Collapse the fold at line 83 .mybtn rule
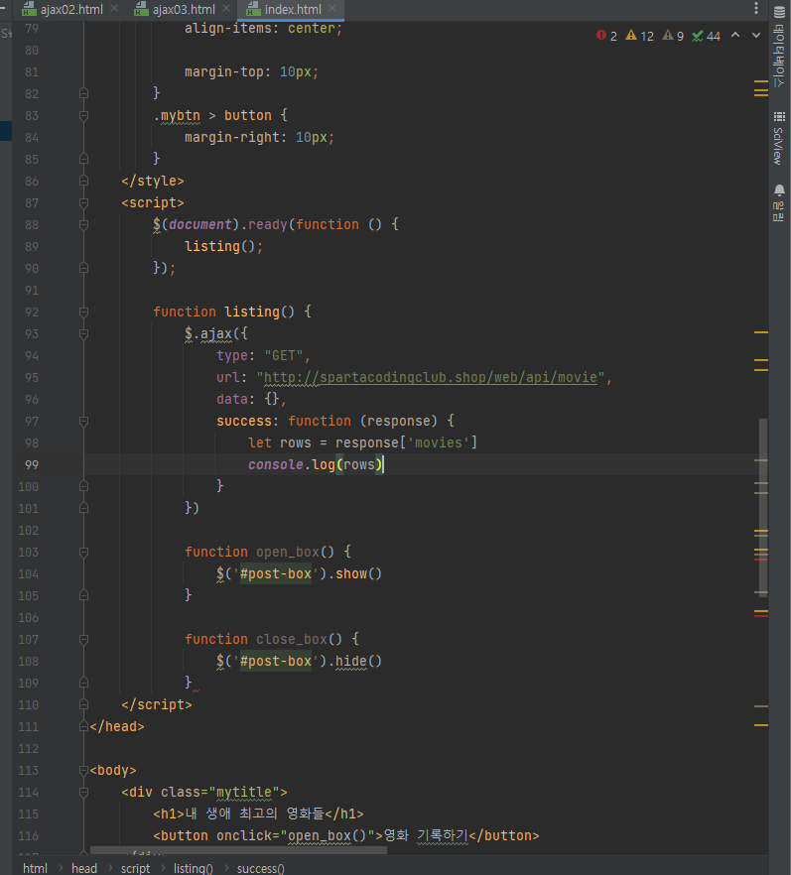The height and width of the screenshot is (875, 791). [x=83, y=115]
